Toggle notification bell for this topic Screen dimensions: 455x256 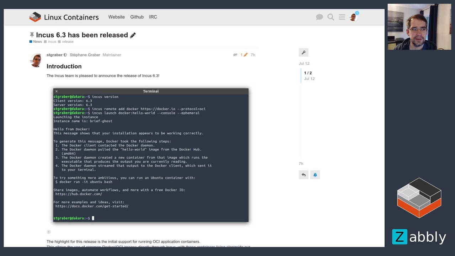(315, 175)
